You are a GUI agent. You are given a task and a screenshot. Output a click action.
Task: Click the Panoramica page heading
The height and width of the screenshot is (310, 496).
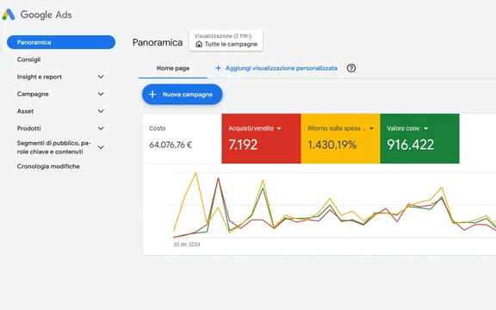(x=158, y=42)
